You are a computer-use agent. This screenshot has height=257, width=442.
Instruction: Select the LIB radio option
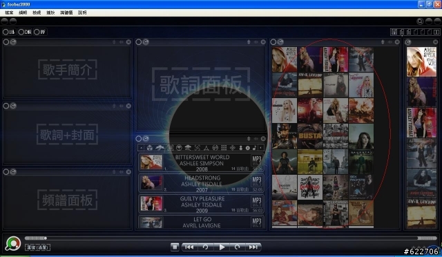click(9, 32)
